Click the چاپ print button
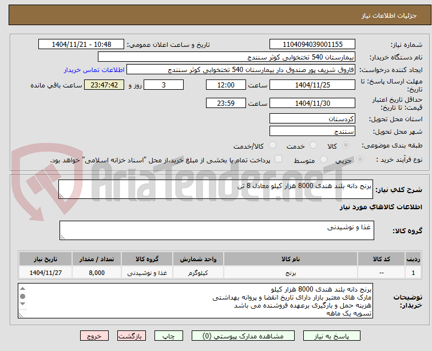This screenshot has height=351, width=432. click(169, 336)
